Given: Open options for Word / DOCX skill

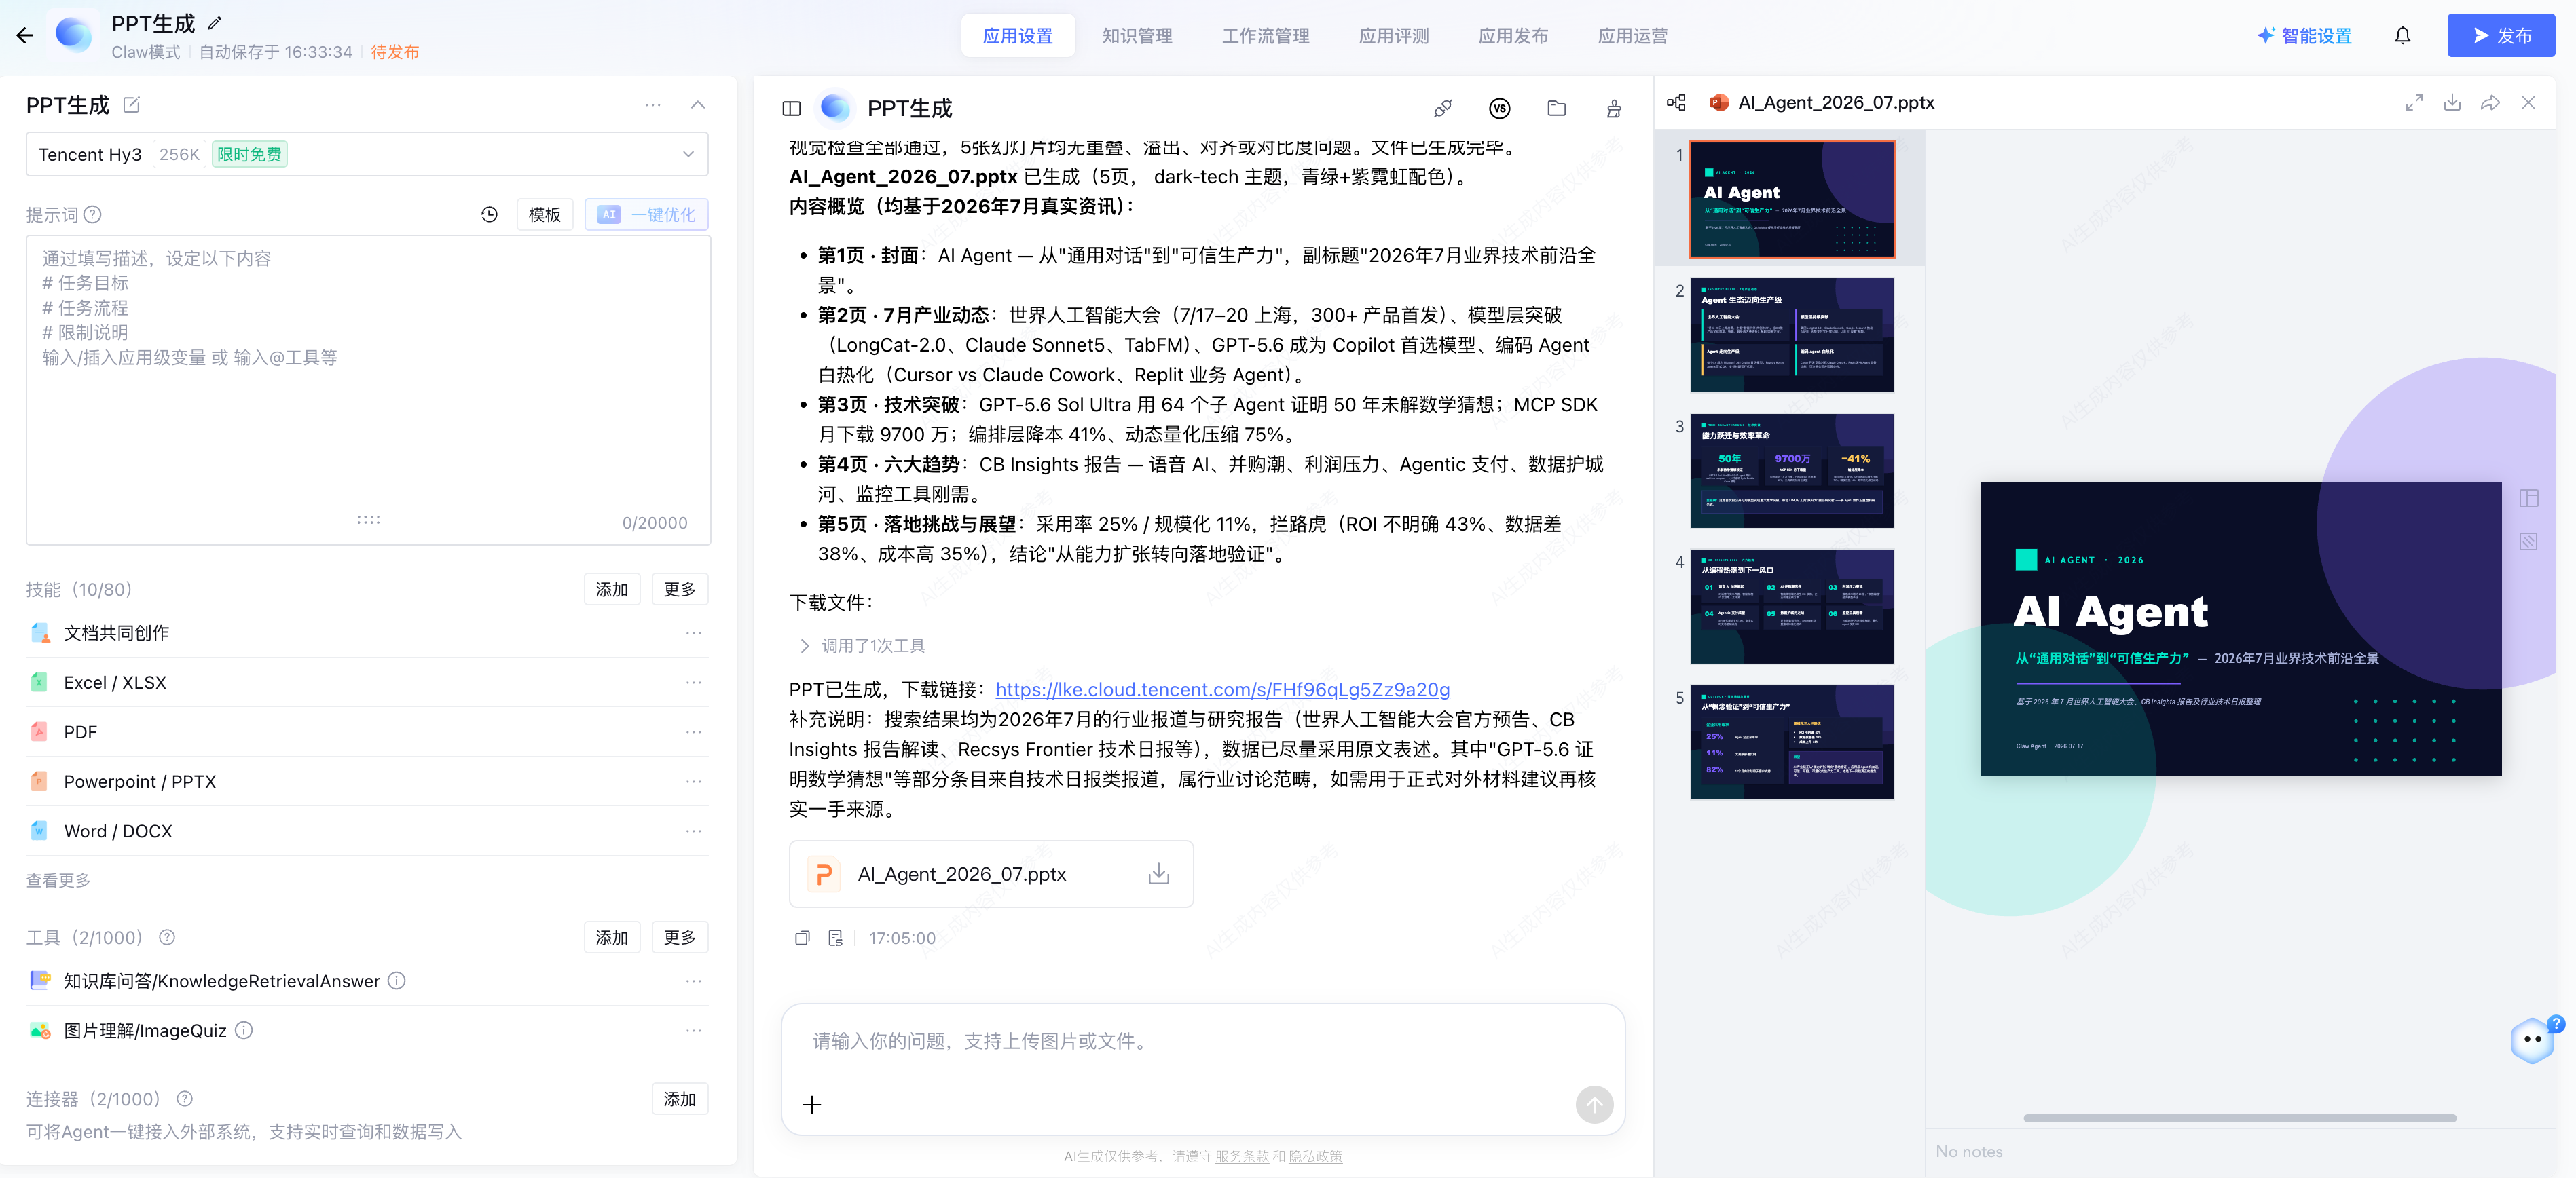Looking at the screenshot, I should 694,831.
